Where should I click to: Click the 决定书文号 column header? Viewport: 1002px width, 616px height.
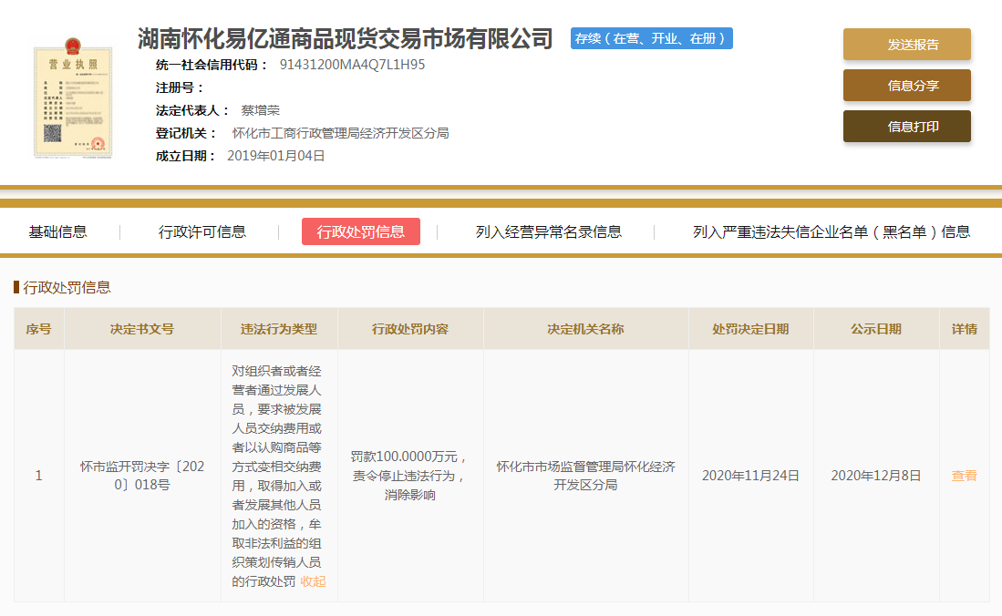click(x=142, y=329)
